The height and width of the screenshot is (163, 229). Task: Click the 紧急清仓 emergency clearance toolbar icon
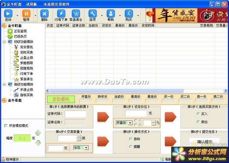click(76, 14)
